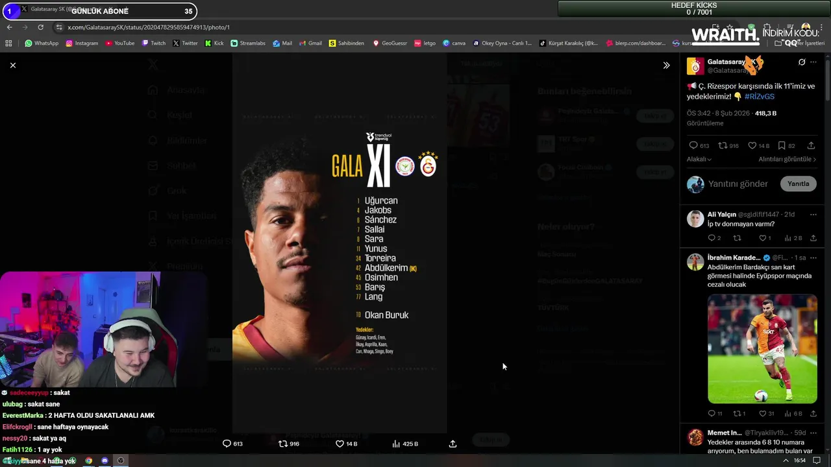
Task: Click the Yanıtını gönder reply field
Action: [738, 184]
